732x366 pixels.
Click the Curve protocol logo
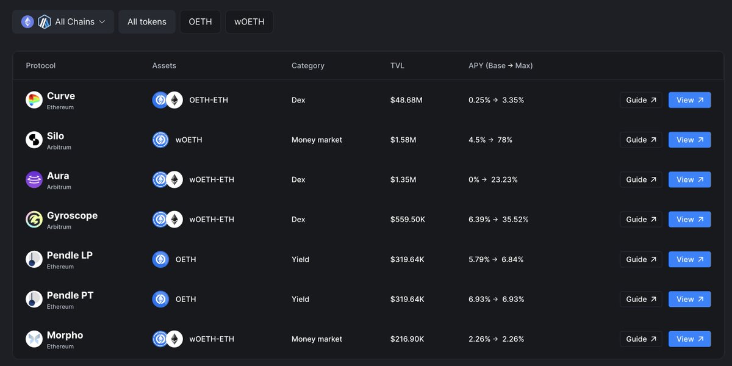[34, 100]
